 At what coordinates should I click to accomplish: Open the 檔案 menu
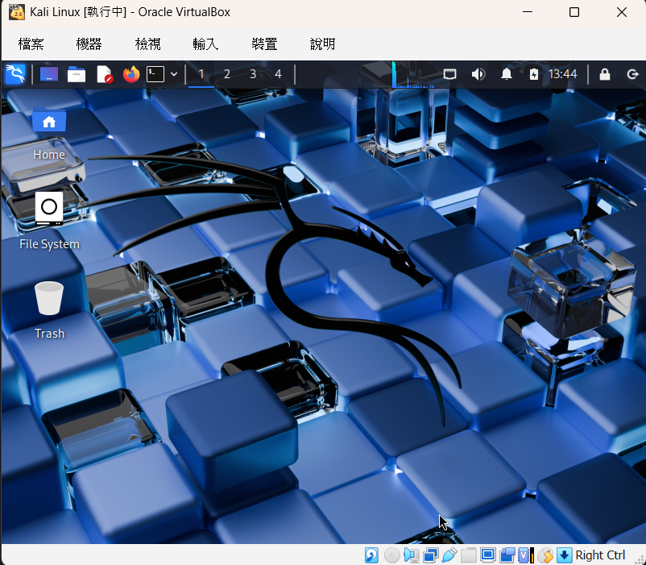point(31,44)
